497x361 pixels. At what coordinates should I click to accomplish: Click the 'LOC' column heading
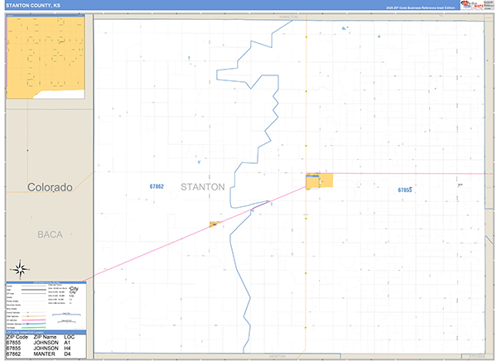point(69,337)
